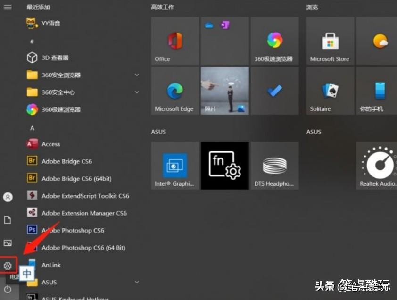Open the Microsoft Store tile
The image size is (397, 300).
pyautogui.click(x=329, y=41)
